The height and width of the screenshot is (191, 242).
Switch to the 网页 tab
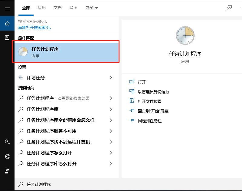[x=73, y=8]
